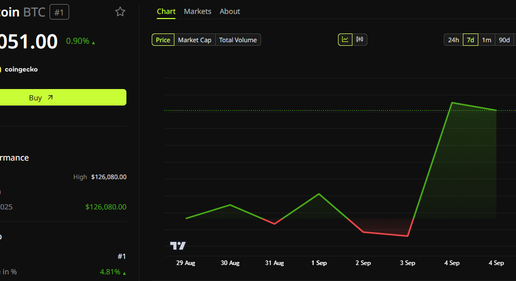Click the 29 Aug axis label

coord(186,263)
